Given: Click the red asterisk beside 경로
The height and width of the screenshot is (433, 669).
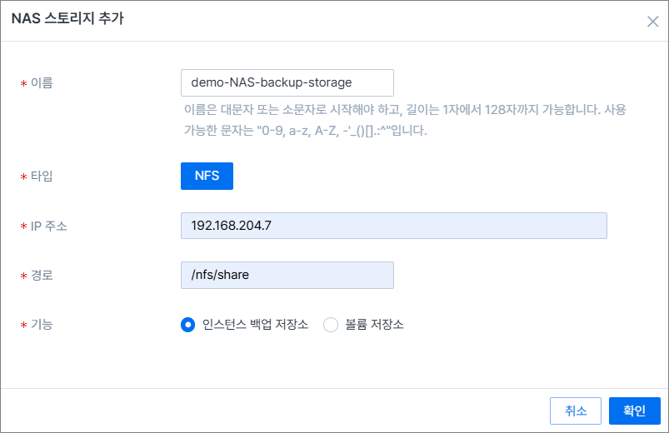Looking at the screenshot, I should coord(23,276).
